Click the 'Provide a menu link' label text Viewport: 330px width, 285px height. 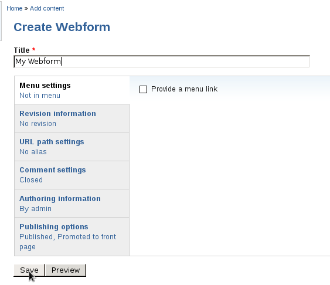pyautogui.click(x=184, y=89)
